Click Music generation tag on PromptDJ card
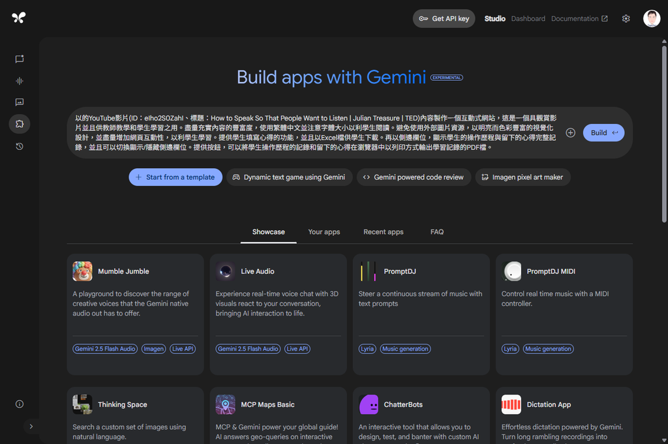Viewport: 668px width, 444px height. (x=405, y=349)
